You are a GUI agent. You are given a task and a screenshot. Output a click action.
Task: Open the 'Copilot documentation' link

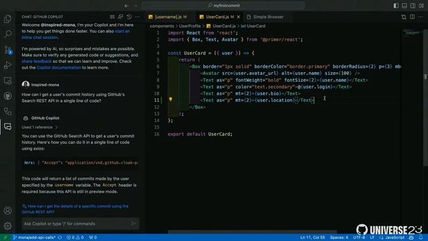(59, 68)
